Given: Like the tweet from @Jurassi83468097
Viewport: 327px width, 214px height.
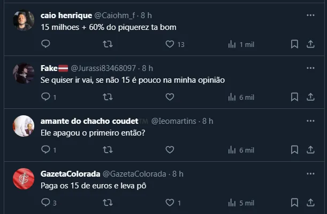Looking at the screenshot, I should click(170, 97).
